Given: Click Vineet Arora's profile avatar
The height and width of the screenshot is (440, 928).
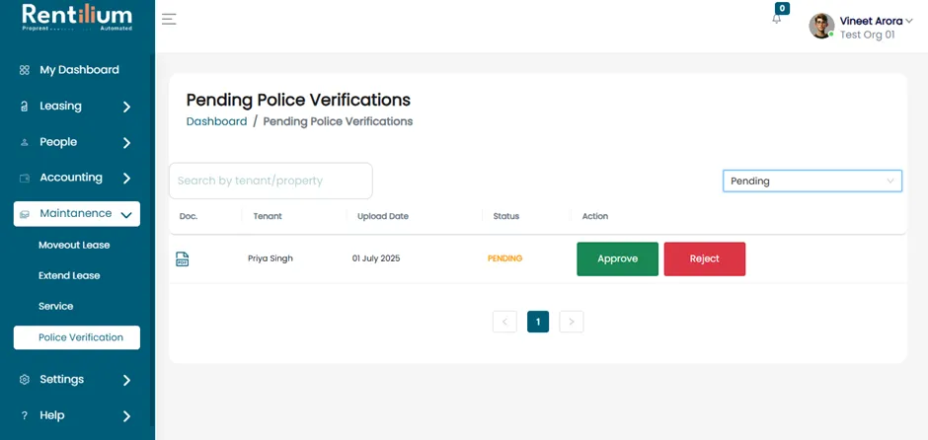Looking at the screenshot, I should point(821,26).
